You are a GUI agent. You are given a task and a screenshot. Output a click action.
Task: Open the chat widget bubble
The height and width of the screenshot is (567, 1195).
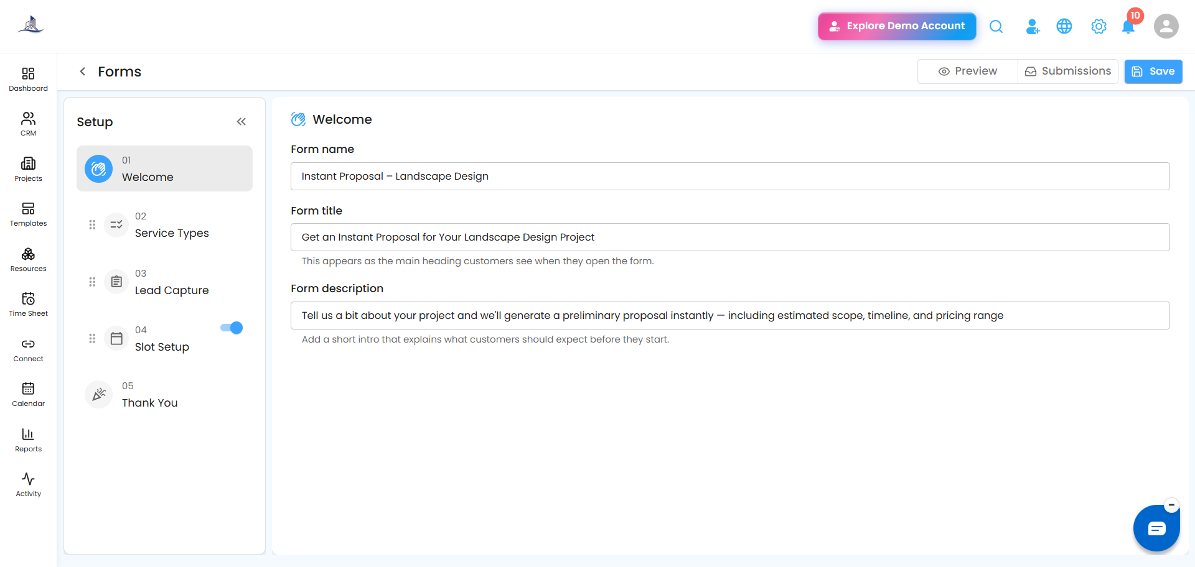1156,528
